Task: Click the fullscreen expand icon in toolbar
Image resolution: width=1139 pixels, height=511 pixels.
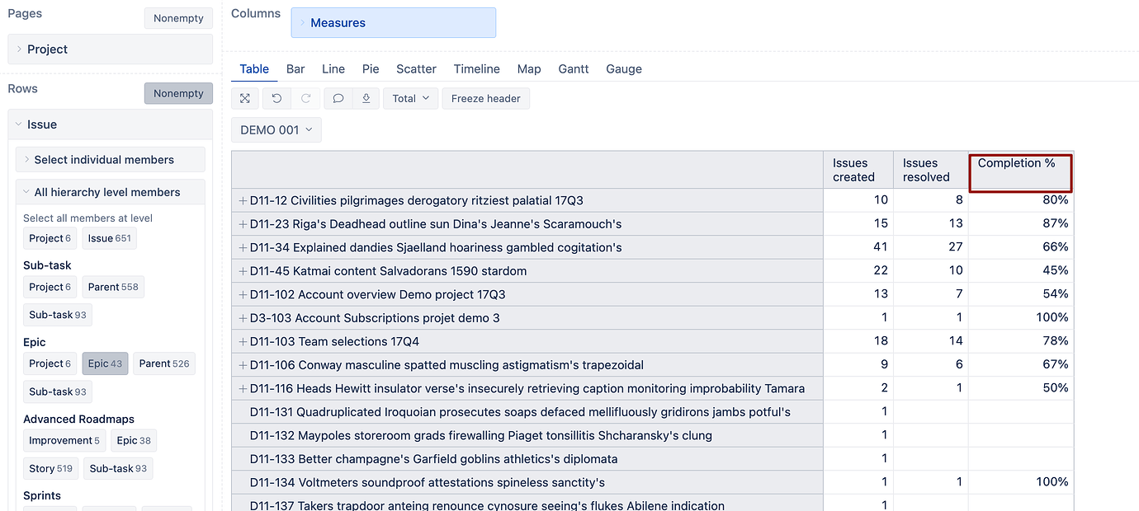Action: (x=245, y=98)
